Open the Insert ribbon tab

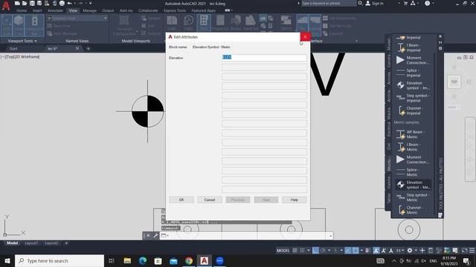[37, 10]
